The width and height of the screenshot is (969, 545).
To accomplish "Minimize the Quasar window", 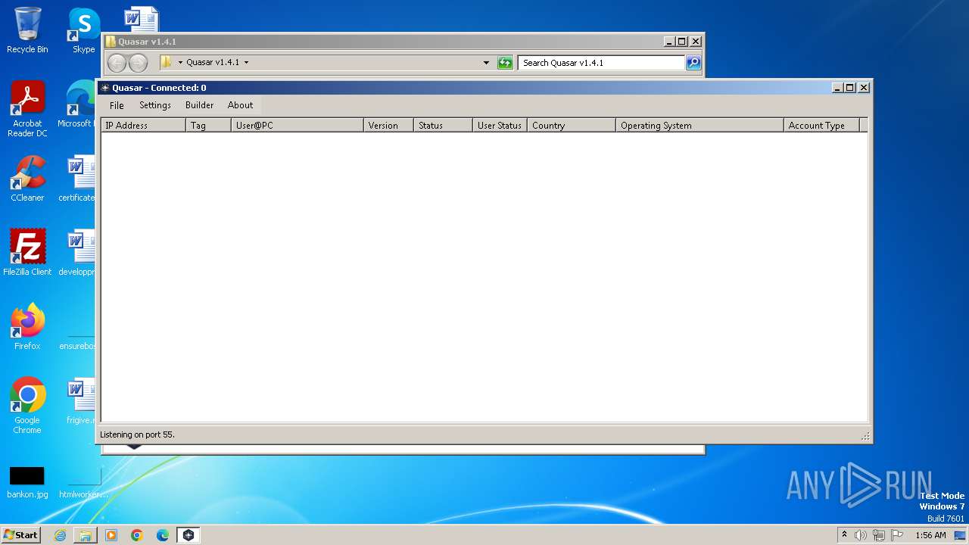I will click(838, 88).
